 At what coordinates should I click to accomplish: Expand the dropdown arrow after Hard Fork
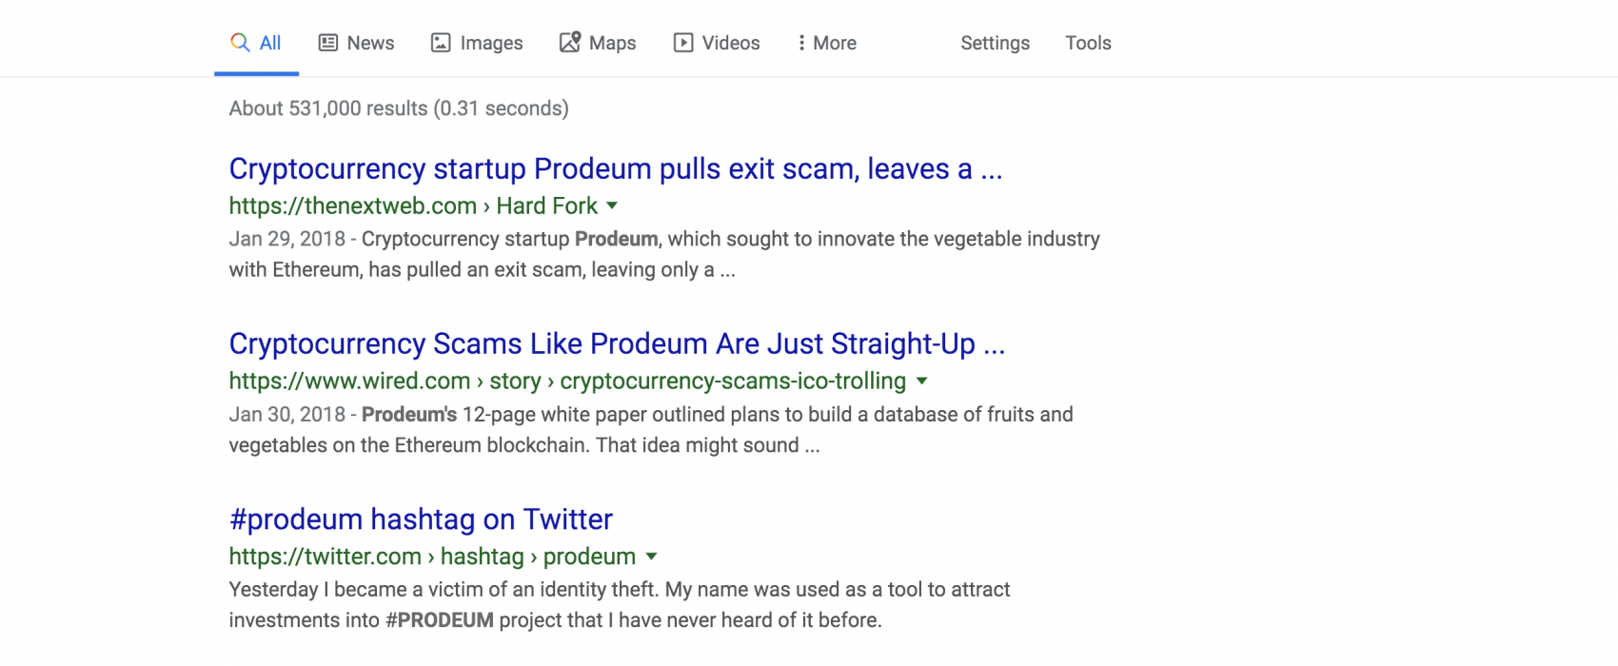pos(612,206)
